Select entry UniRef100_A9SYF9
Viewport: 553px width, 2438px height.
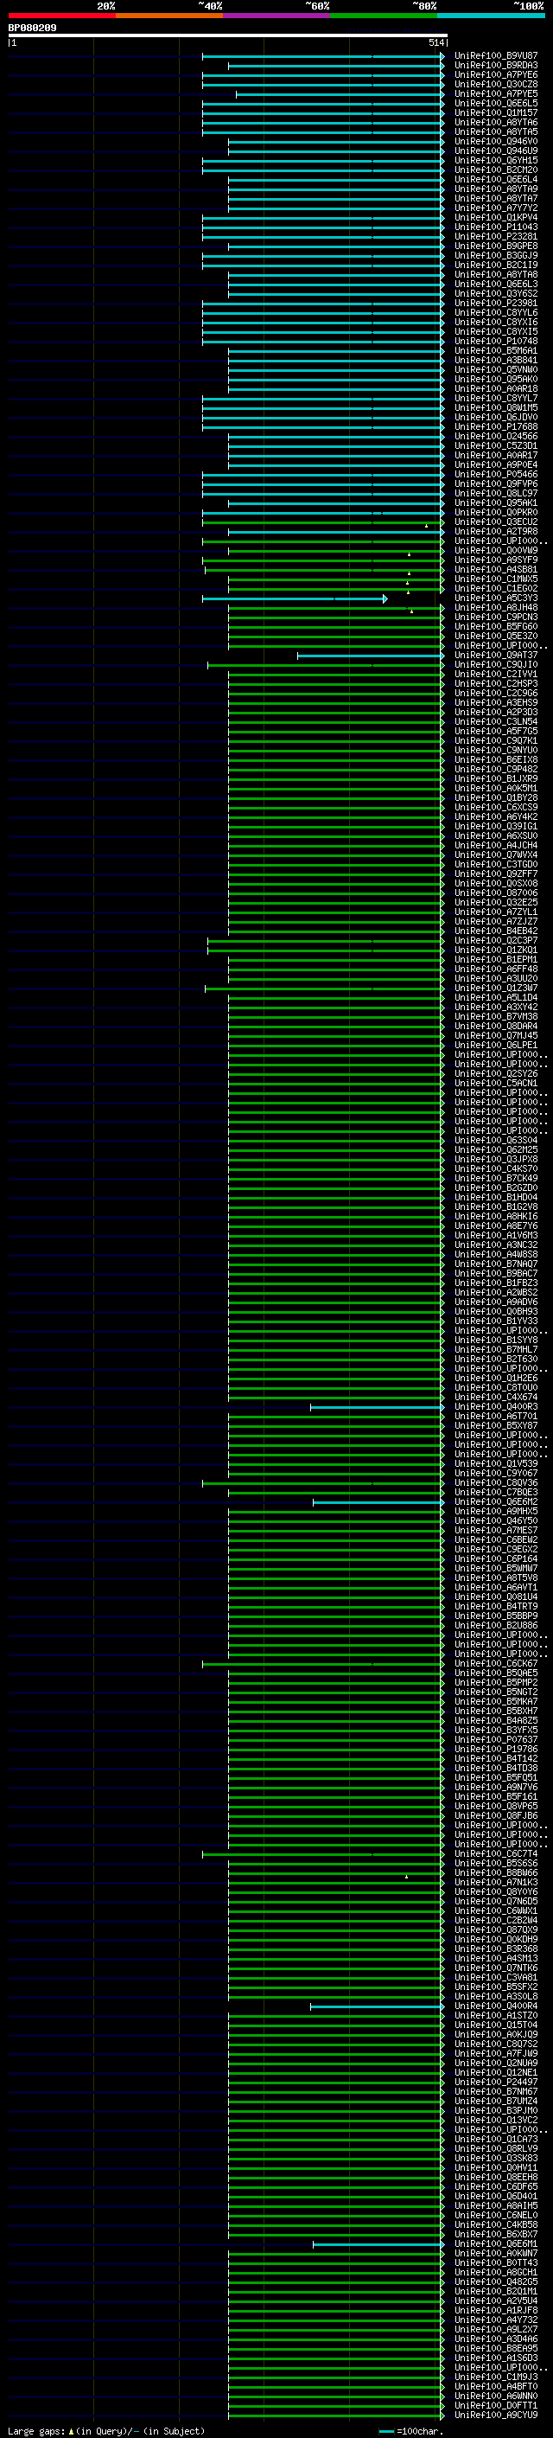[496, 560]
